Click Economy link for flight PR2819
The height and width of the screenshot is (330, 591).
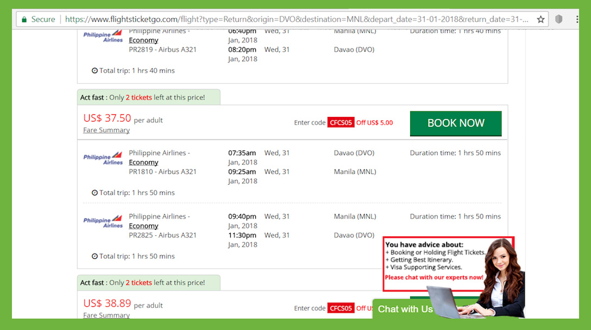pyautogui.click(x=143, y=40)
